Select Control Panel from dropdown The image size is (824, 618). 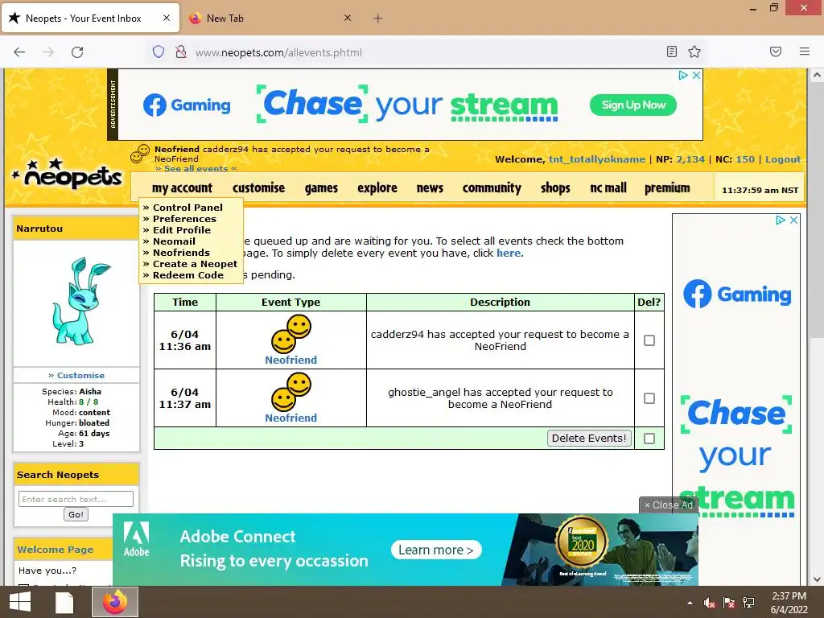click(187, 208)
